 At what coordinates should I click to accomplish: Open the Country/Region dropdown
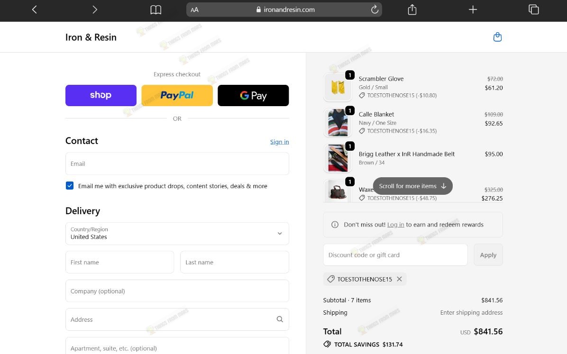tap(177, 233)
